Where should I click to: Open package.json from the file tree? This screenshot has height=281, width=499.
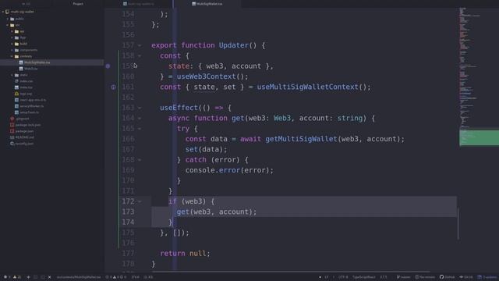pyautogui.click(x=24, y=131)
